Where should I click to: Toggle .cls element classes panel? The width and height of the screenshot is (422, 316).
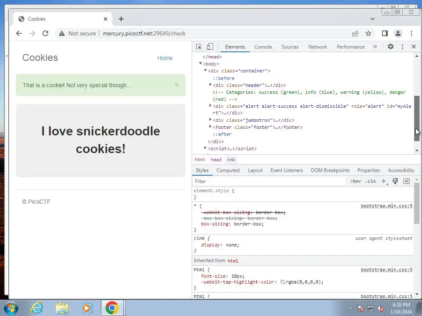pyautogui.click(x=370, y=181)
